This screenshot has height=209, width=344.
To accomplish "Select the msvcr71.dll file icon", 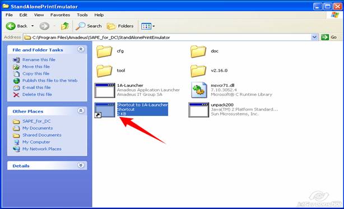I will click(x=199, y=90).
